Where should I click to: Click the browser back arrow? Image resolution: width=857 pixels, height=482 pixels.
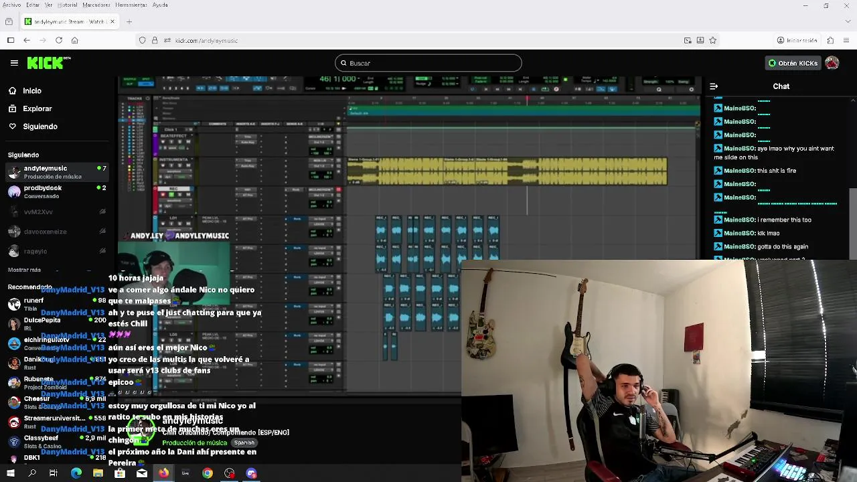tap(27, 40)
